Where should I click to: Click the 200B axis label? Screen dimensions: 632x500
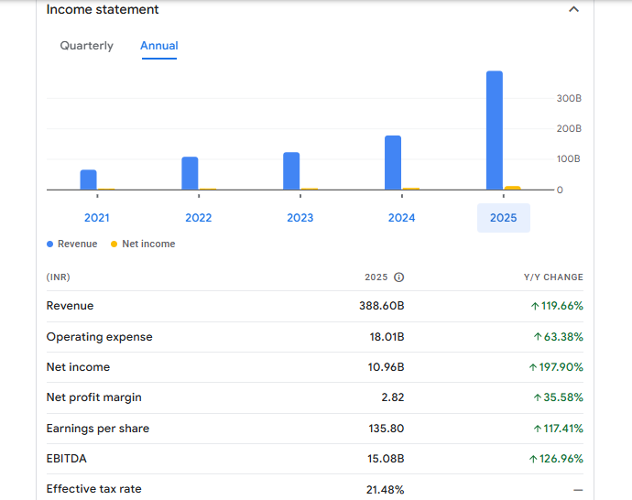(569, 128)
